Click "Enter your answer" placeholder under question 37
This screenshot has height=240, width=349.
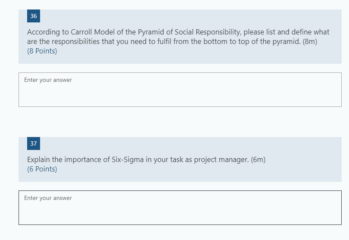tap(48, 198)
